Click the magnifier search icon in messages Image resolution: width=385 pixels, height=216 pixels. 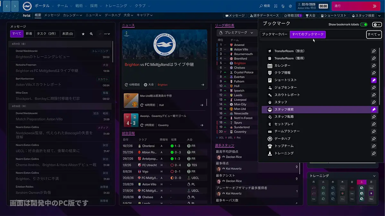[91, 34]
